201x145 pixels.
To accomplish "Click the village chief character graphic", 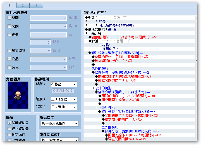I will pyautogui.click(x=18, y=95).
